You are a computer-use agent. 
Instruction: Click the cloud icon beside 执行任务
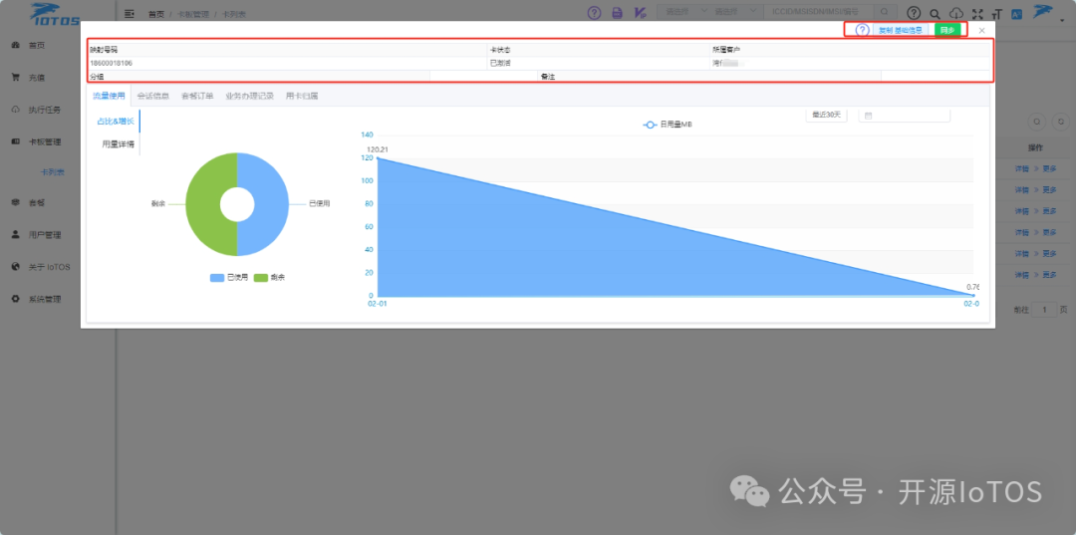(x=15, y=110)
